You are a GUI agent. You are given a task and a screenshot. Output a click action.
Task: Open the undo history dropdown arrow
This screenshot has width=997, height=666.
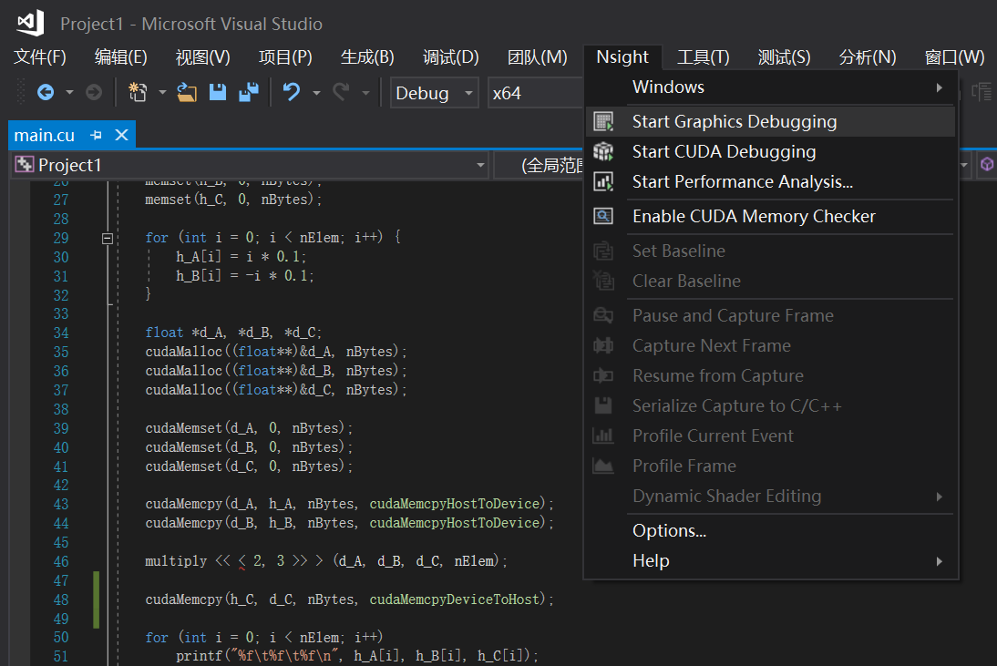point(316,93)
